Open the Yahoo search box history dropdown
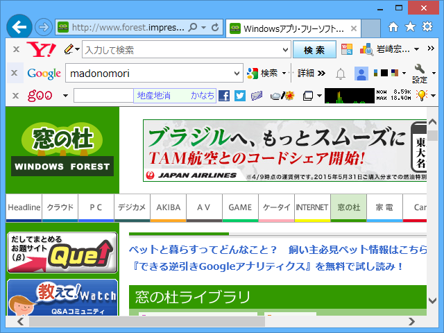Screen dimensions: 444x333 point(285,50)
